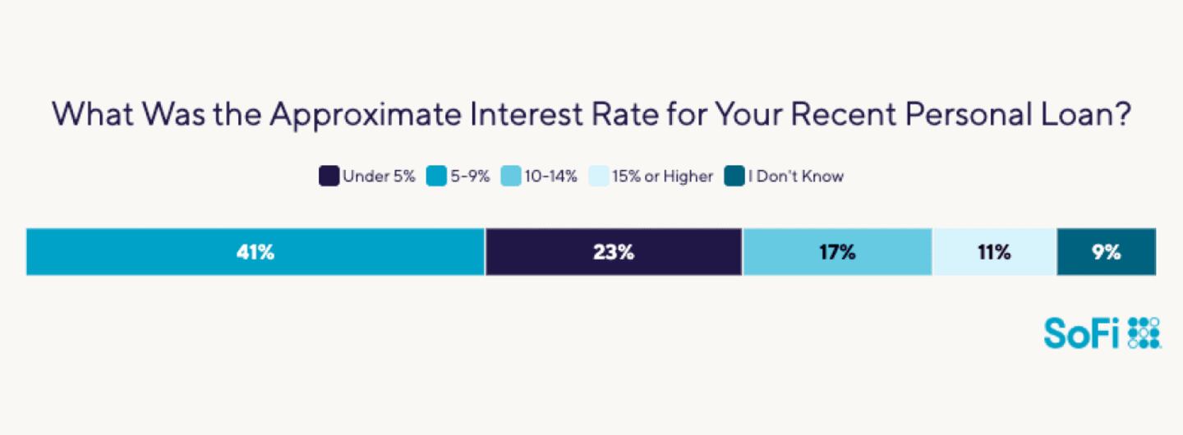Click the chart title about interest rate
Image resolution: width=1183 pixels, height=435 pixels.
pyautogui.click(x=591, y=115)
